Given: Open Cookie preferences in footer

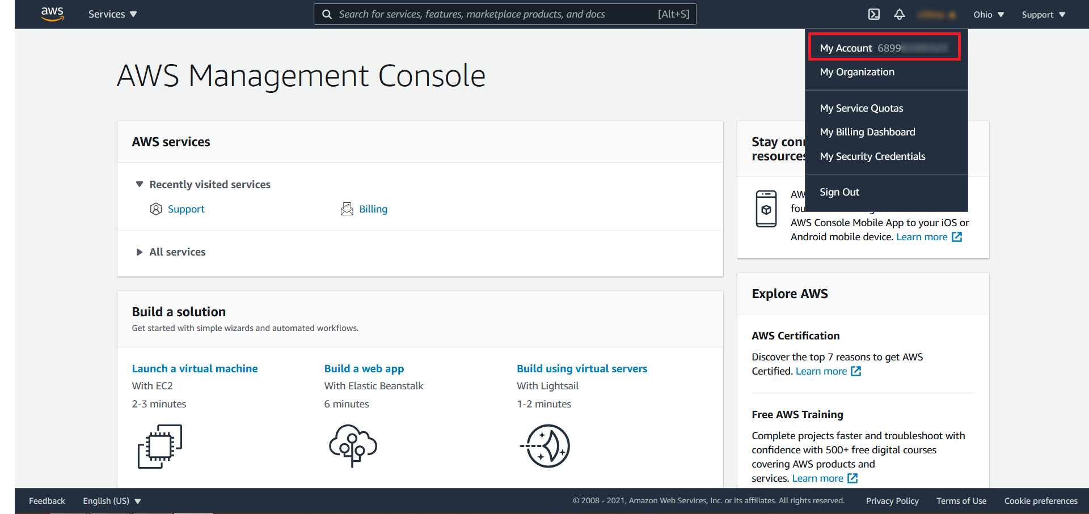Looking at the screenshot, I should coord(1041,501).
